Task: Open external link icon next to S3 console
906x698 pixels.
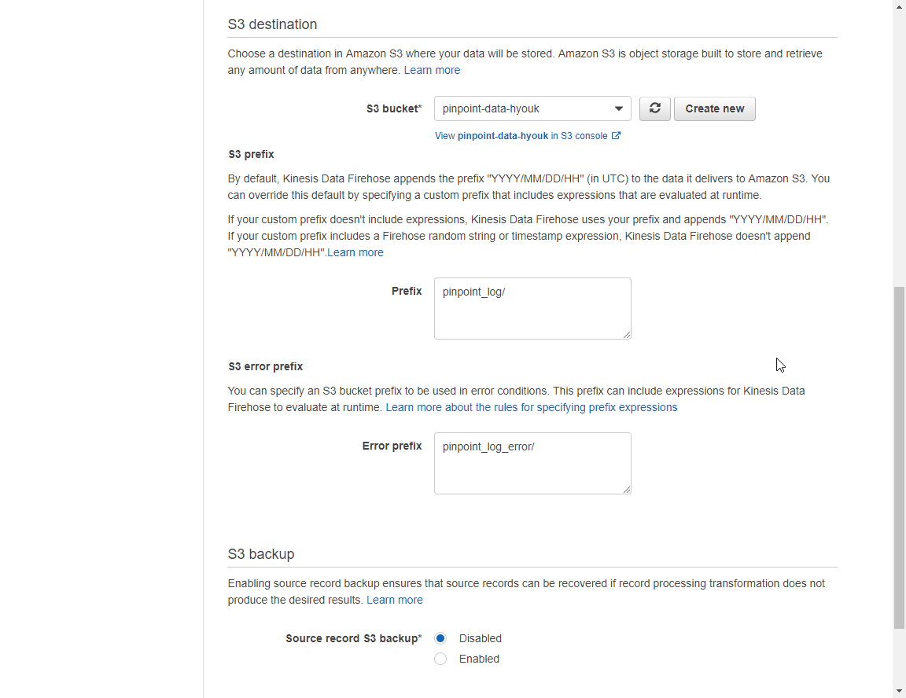Action: point(616,136)
